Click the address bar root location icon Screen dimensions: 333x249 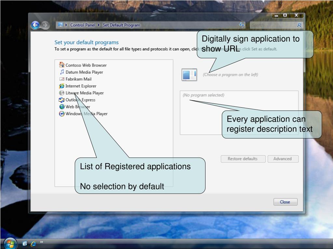pyautogui.click(x=60, y=25)
